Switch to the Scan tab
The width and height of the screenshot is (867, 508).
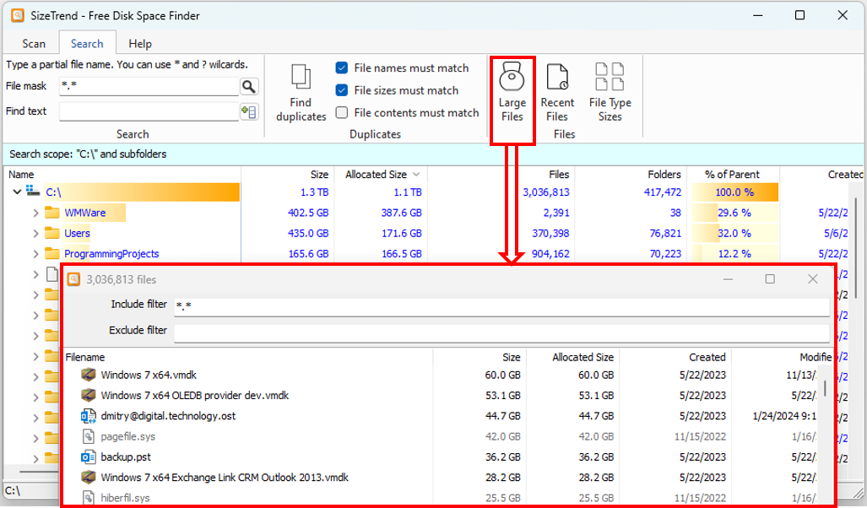pos(34,44)
